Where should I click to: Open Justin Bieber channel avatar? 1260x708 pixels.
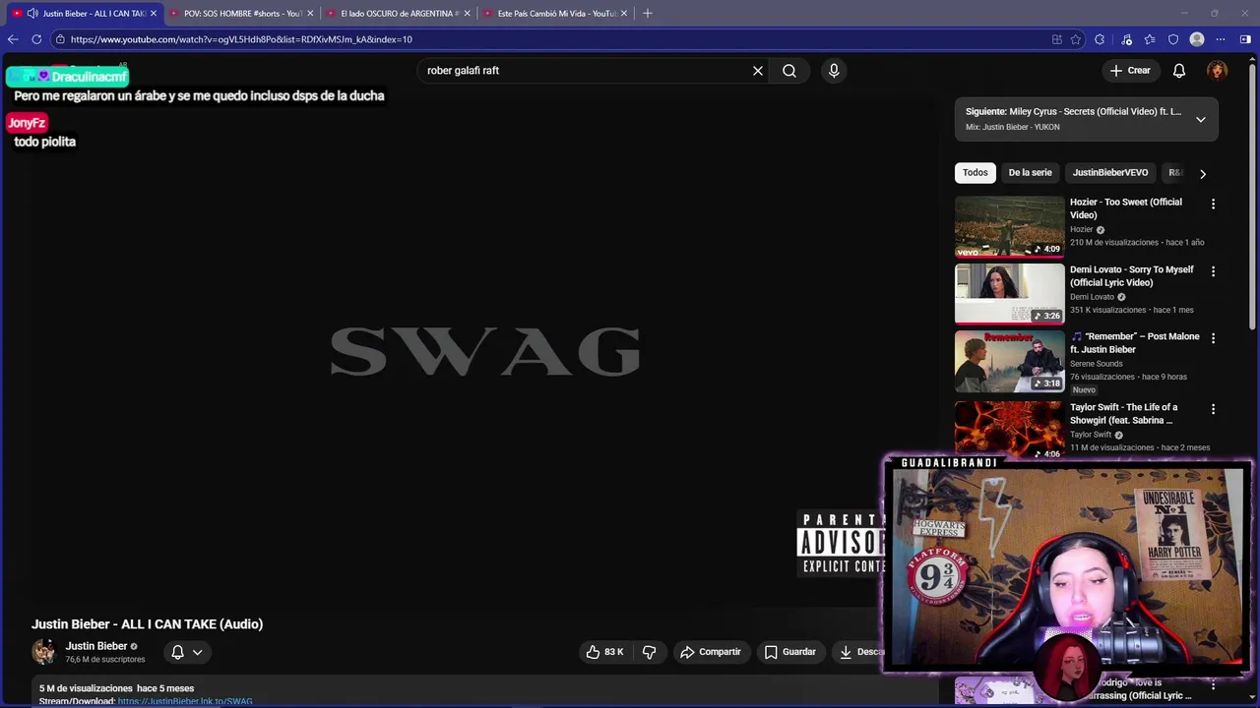click(44, 652)
